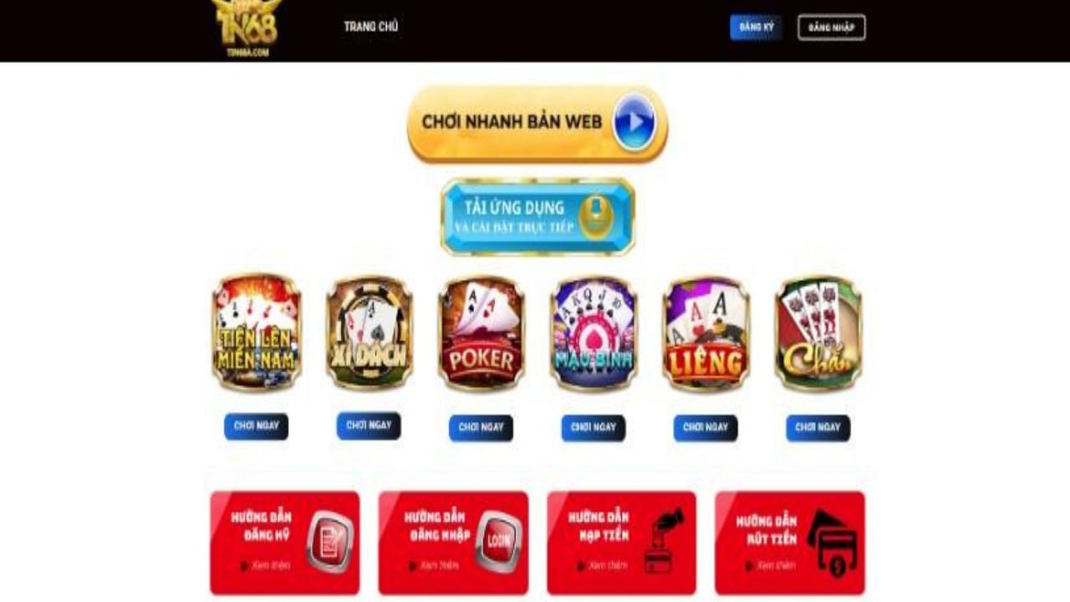
Task: Select the Xì Dách game icon
Action: pos(369,333)
